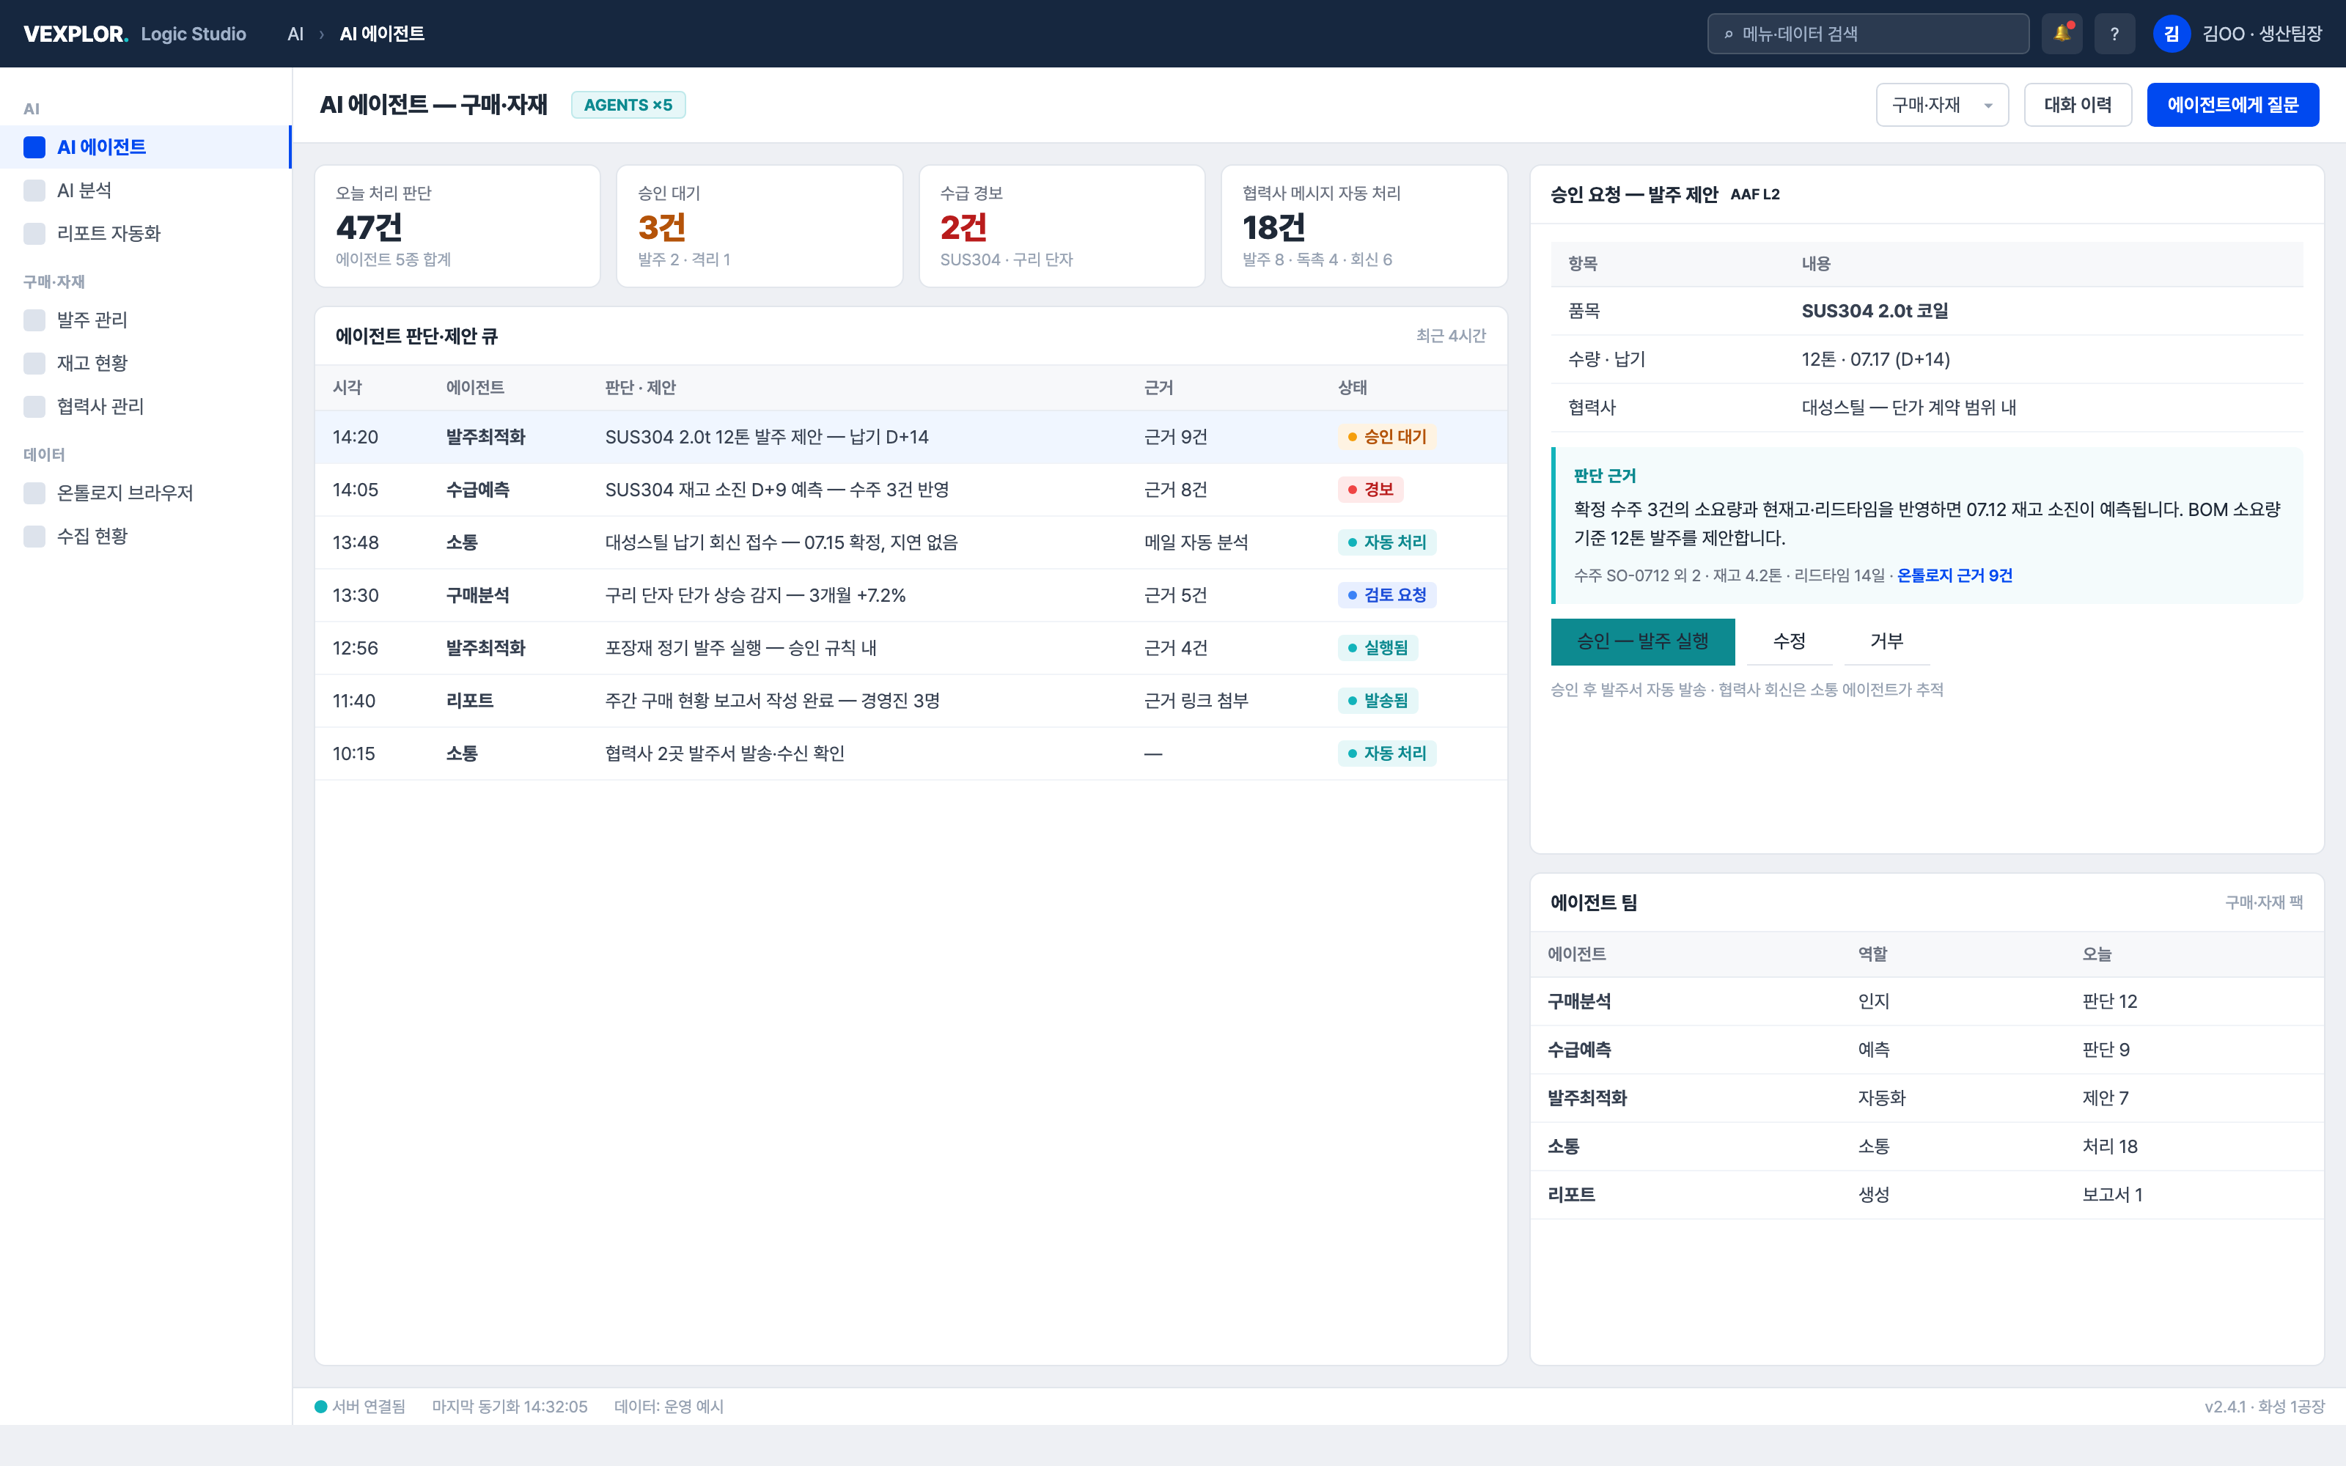Screen dimensions: 2346x1466
Task: Click the 협력사 메시지 자동 처리 18건 card
Action: (x=1364, y=226)
